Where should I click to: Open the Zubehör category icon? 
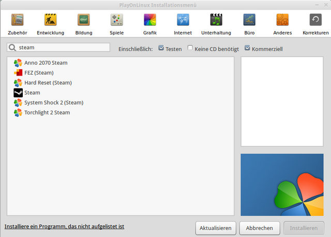point(17,20)
